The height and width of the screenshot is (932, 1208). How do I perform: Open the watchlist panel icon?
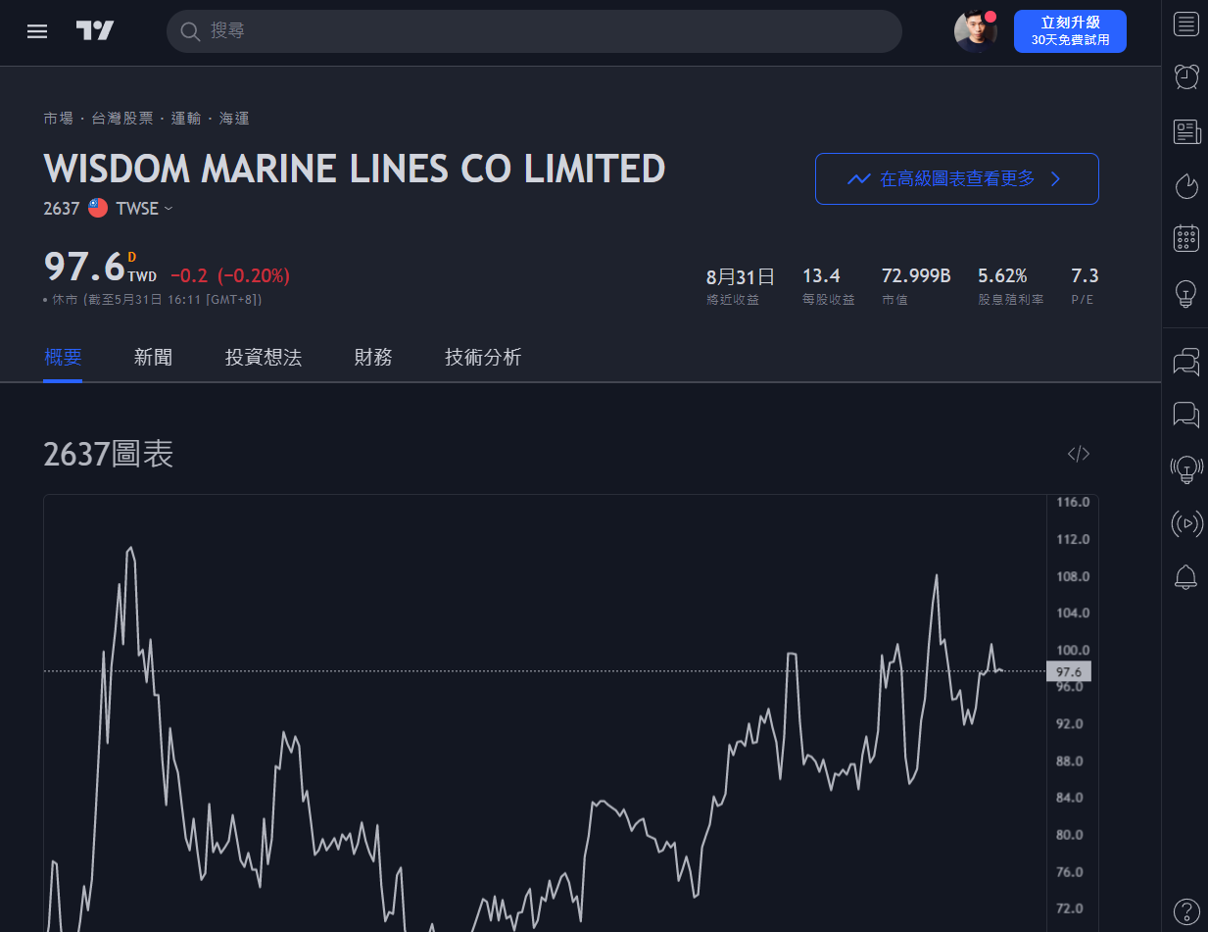point(1186,25)
